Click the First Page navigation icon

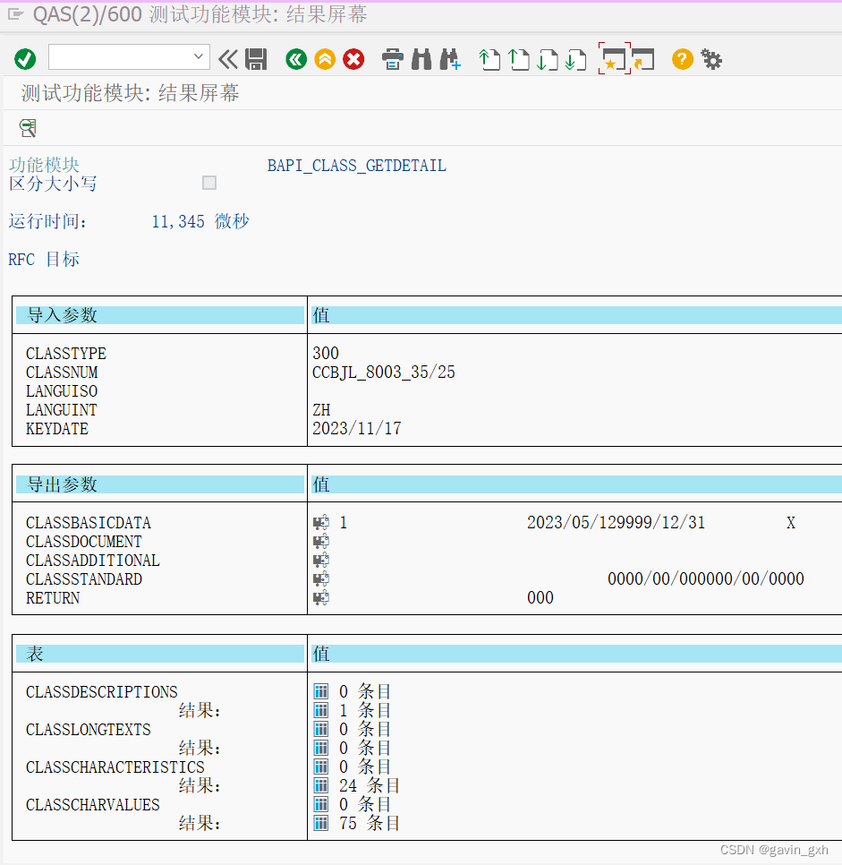pyautogui.click(x=490, y=59)
